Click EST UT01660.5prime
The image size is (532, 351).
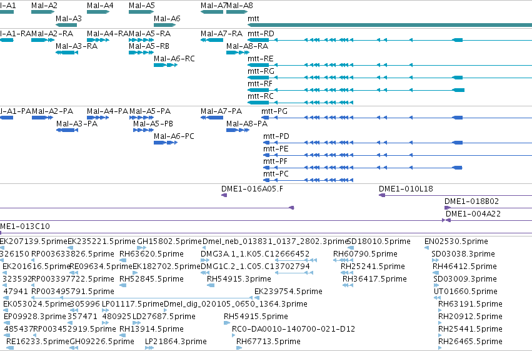(x=466, y=292)
